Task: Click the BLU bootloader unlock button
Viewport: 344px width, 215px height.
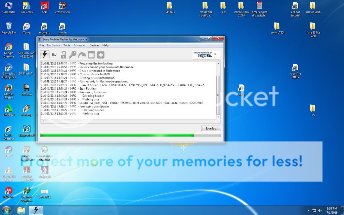Action: point(54,55)
